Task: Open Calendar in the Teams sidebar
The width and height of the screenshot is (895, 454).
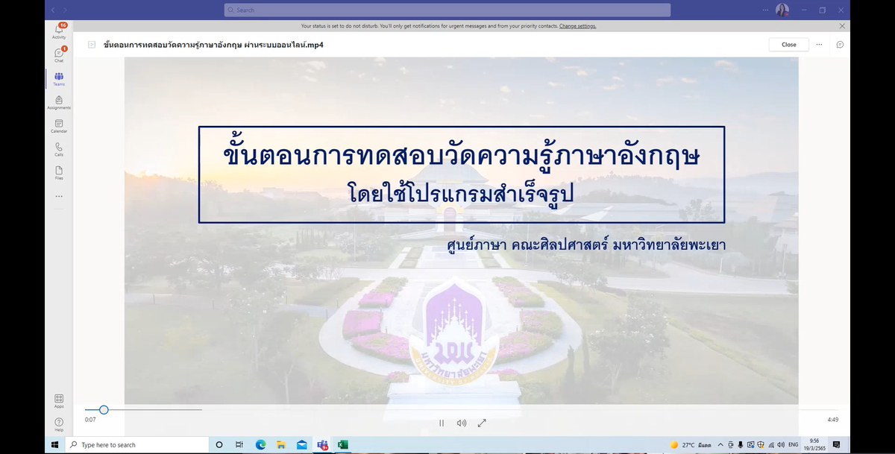Action: point(59,124)
